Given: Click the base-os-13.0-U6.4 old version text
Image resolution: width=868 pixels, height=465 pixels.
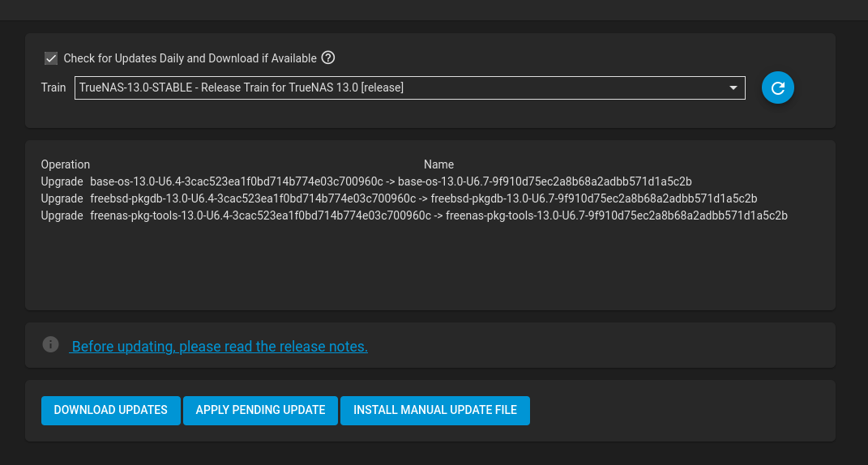Looking at the screenshot, I should click(x=237, y=181).
